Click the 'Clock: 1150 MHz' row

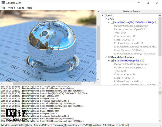click(x=124, y=78)
